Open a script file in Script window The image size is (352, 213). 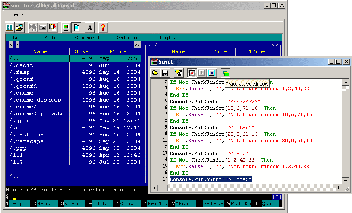click(155, 73)
